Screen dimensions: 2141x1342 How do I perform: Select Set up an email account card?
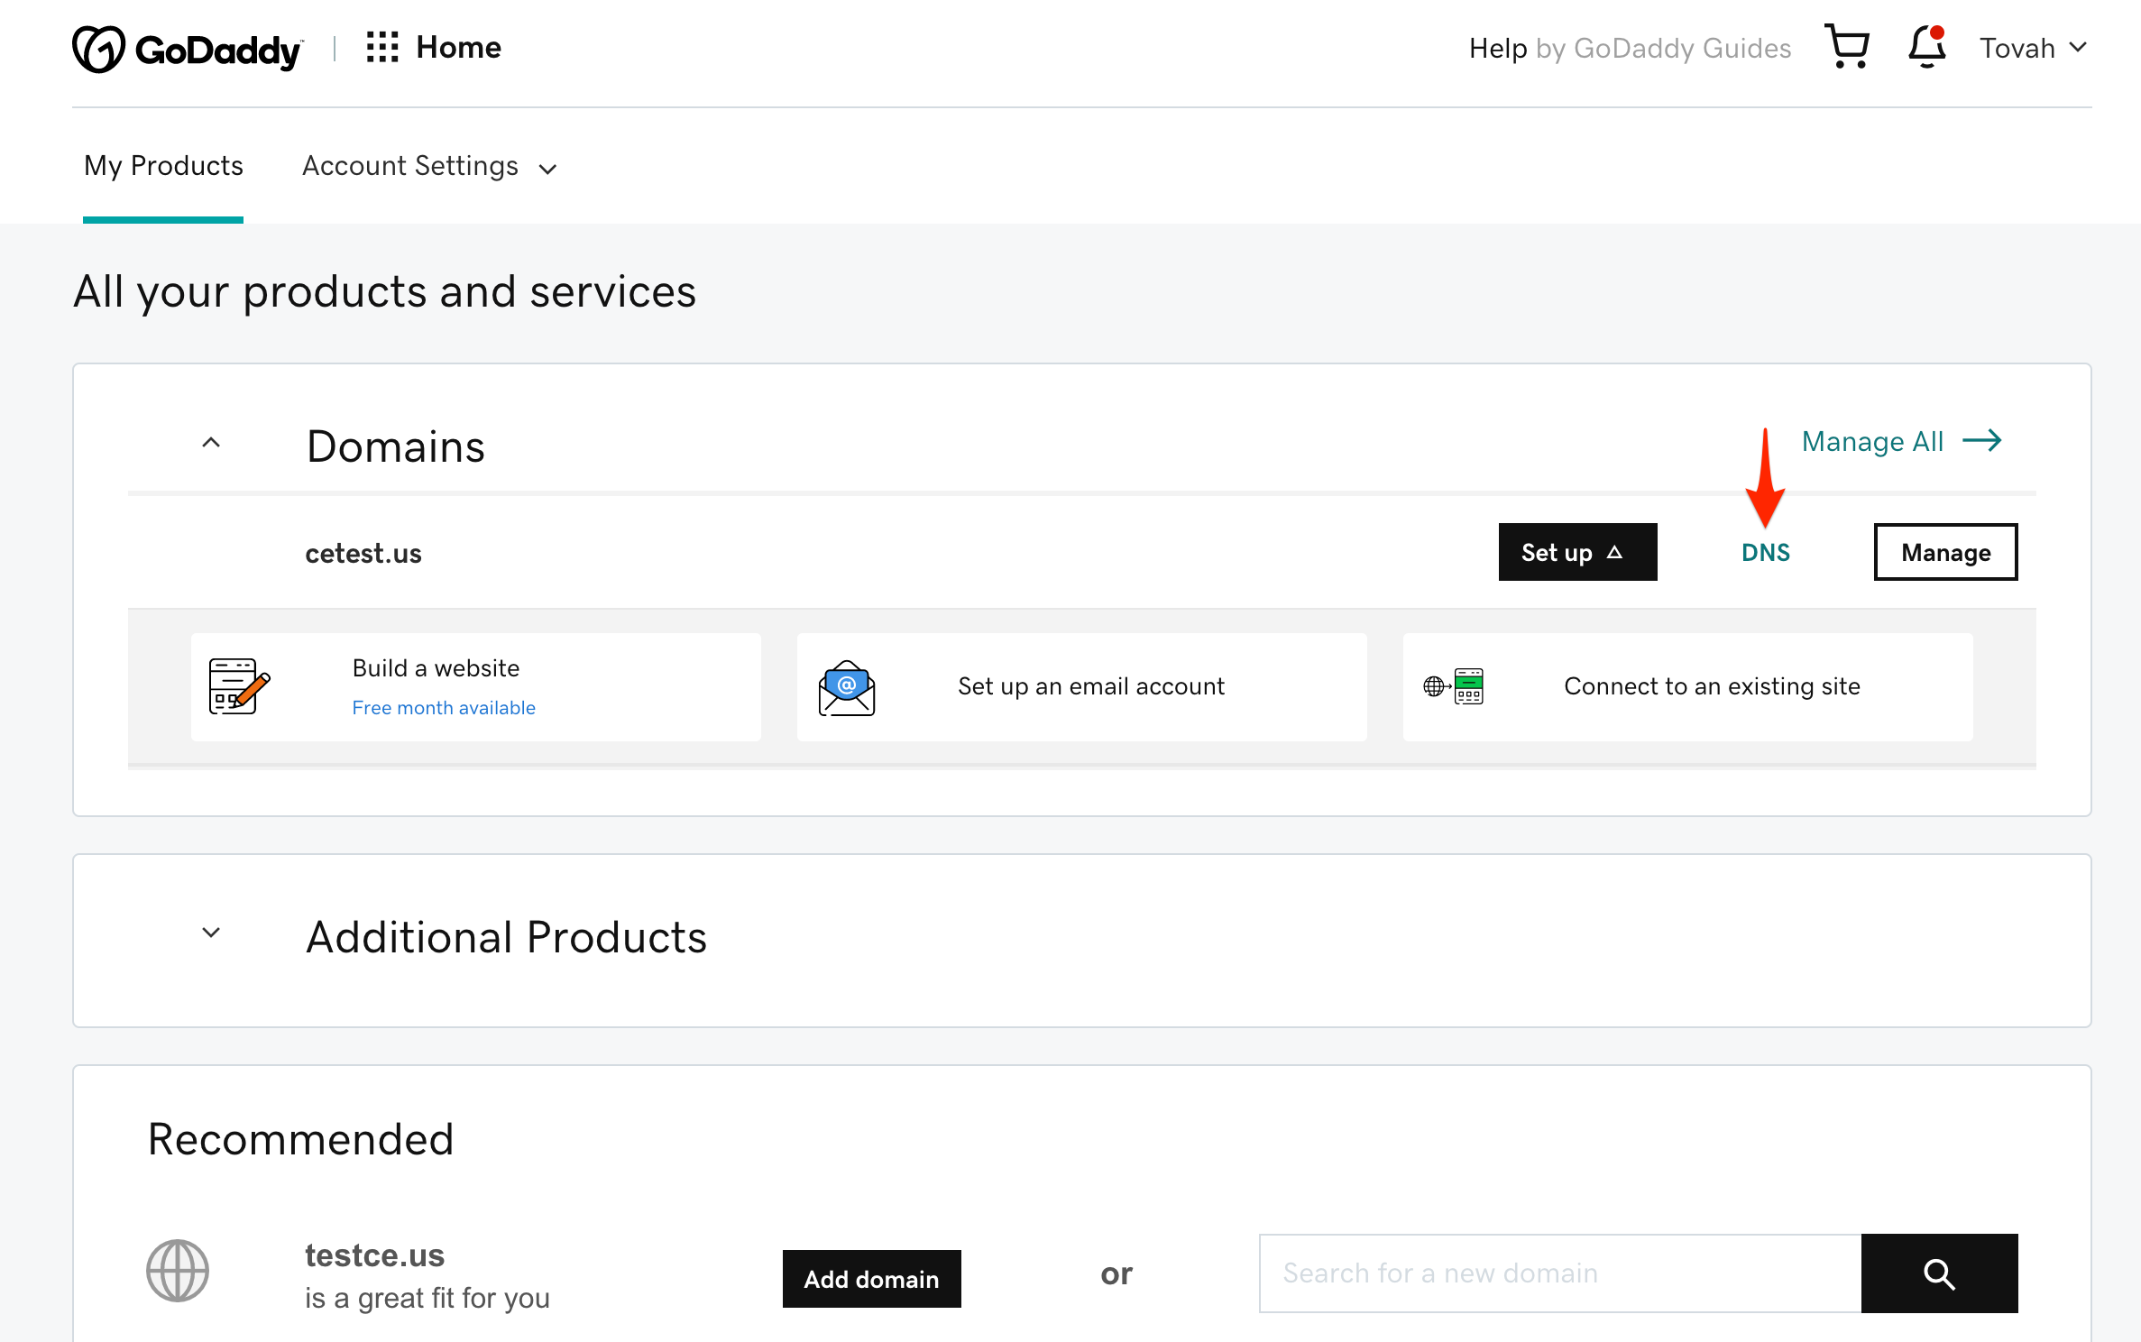[1081, 687]
